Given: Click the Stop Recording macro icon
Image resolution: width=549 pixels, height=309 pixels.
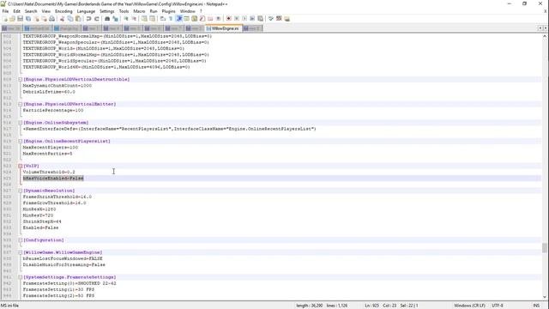Looking at the screenshot, I should coord(237,19).
